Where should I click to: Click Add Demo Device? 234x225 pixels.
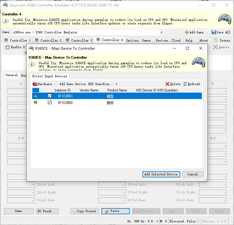[x=72, y=84]
